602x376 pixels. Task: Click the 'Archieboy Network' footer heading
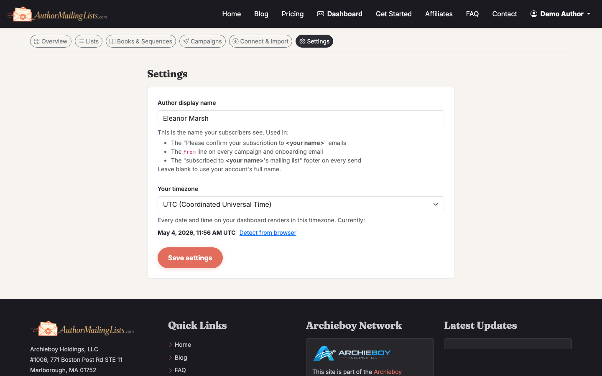[x=354, y=325]
